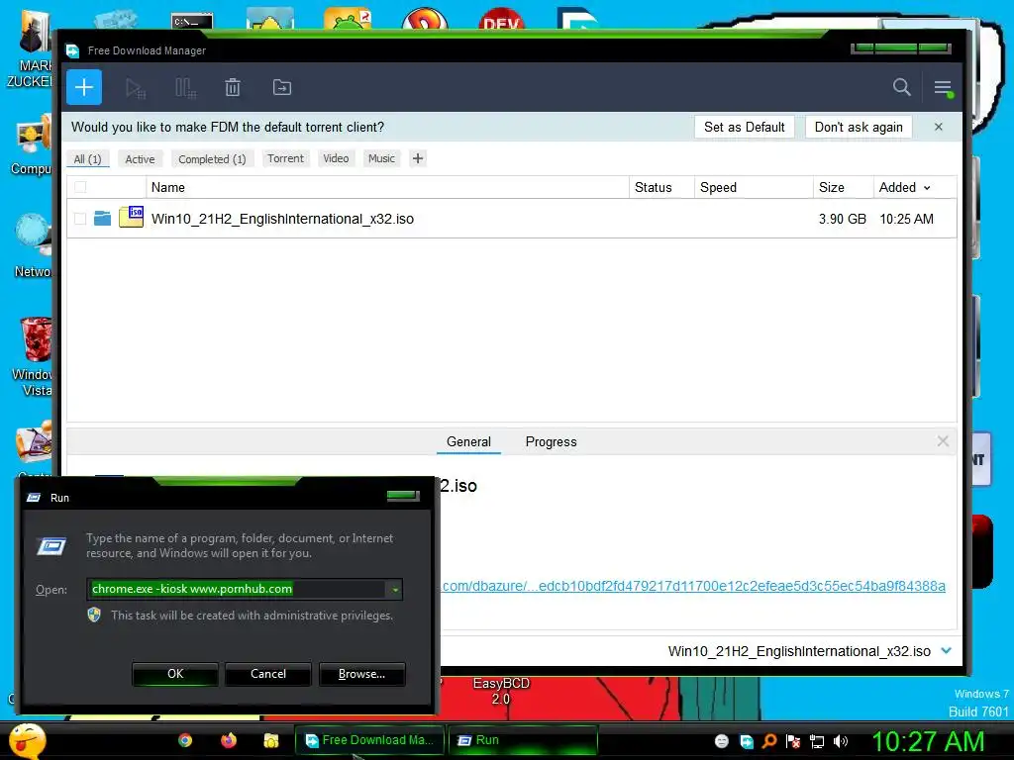Open the EasyBCD 2.0 desktop shortcut

coord(501,691)
